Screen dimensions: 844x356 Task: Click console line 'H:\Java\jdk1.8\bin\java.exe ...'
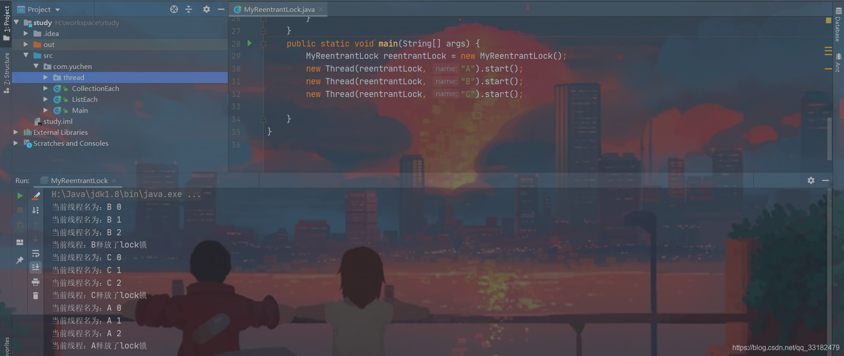[126, 194]
